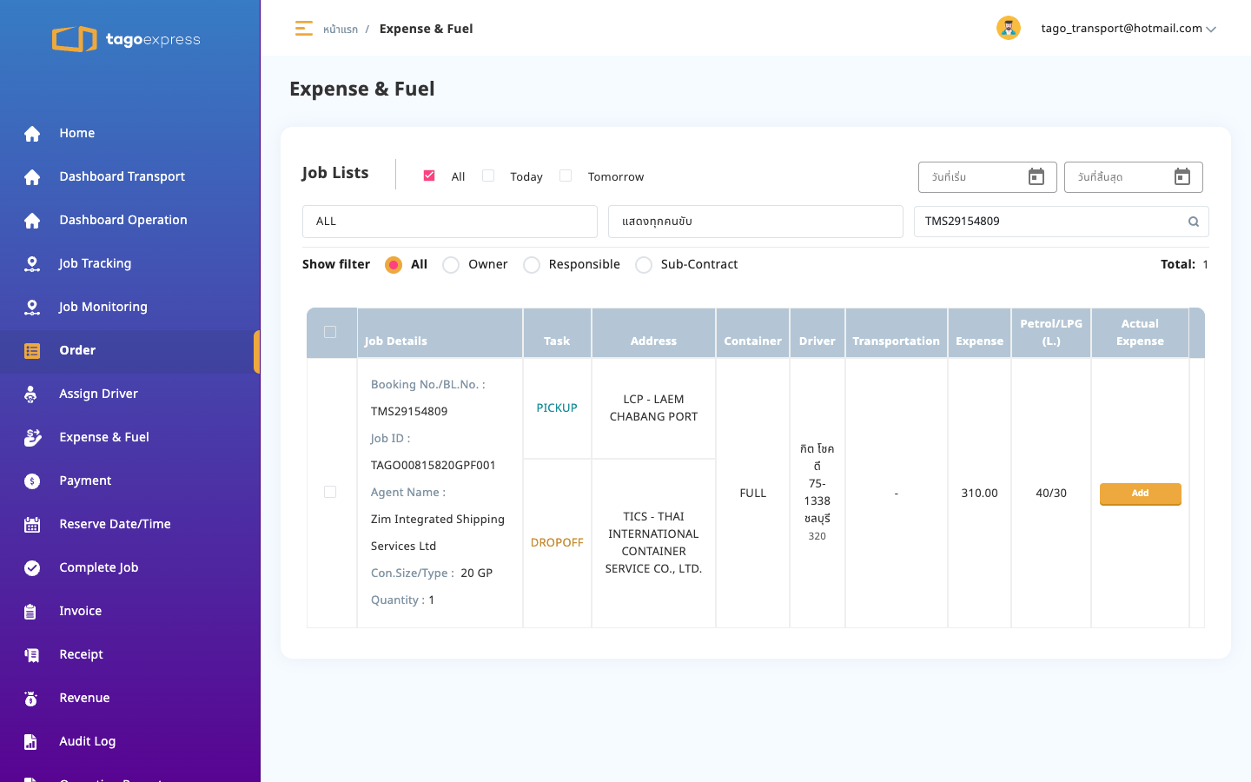Click the Assign Driver person icon
The width and height of the screenshot is (1251, 782).
(x=31, y=394)
